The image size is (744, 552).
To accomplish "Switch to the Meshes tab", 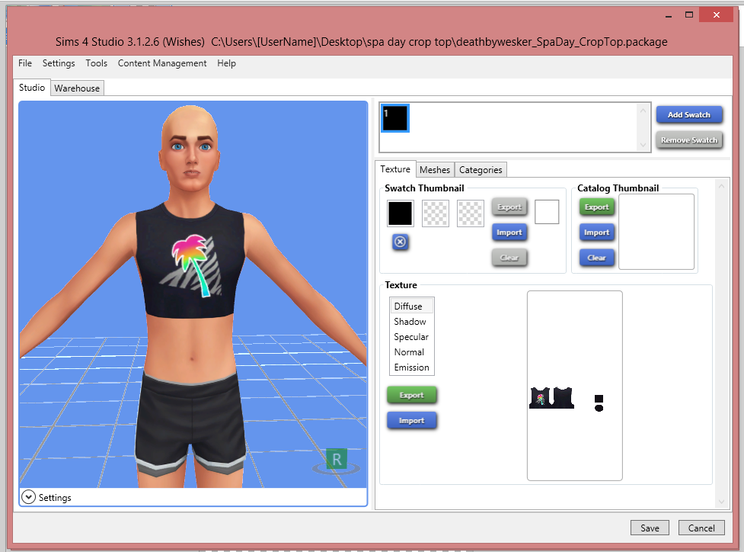I will [435, 169].
